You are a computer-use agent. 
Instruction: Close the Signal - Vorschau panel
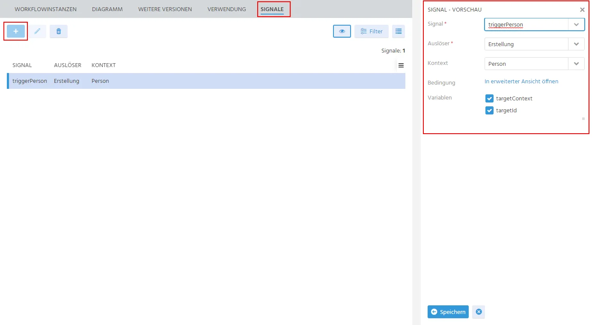[x=582, y=9]
